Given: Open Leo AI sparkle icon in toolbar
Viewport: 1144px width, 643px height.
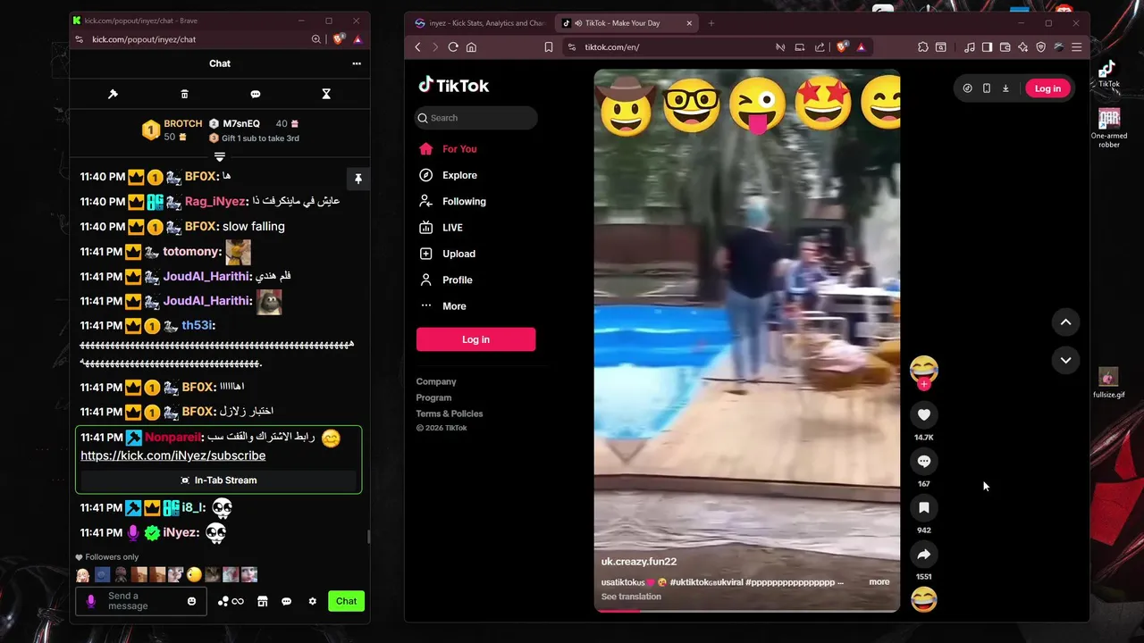Looking at the screenshot, I should 1022,47.
